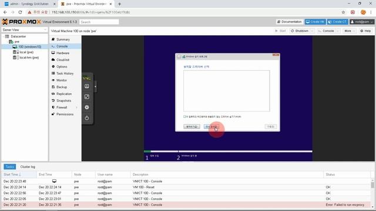376x211 pixels.
Task: Open VNC settings gear icon
Action: 87,107
